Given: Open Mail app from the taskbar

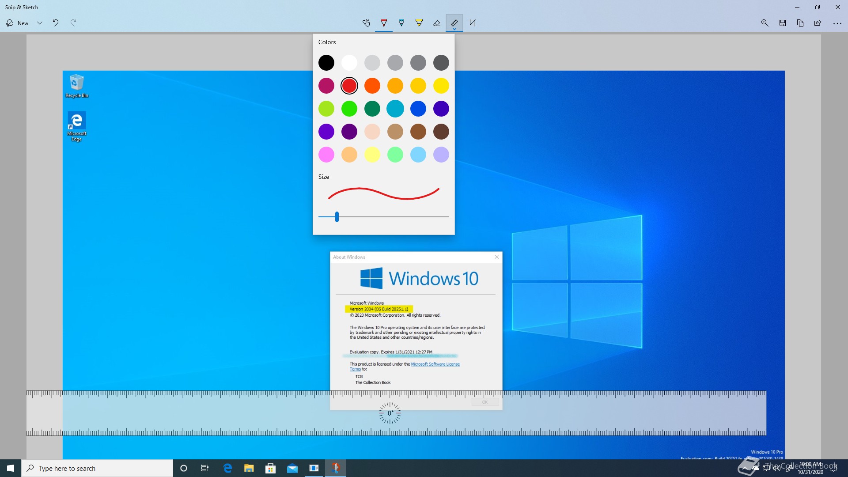Looking at the screenshot, I should tap(292, 468).
